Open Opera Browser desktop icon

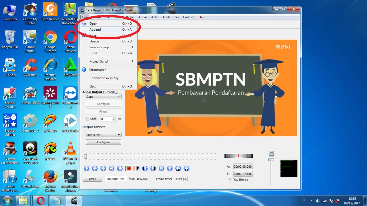[70, 42]
